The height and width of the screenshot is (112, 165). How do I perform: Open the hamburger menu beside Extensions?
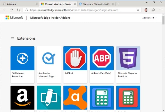tap(12, 38)
